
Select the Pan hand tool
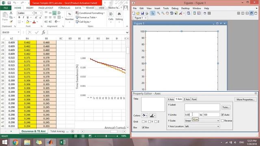click(x=167, y=13)
